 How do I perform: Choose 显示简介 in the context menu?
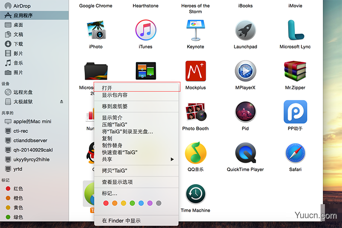(136, 118)
